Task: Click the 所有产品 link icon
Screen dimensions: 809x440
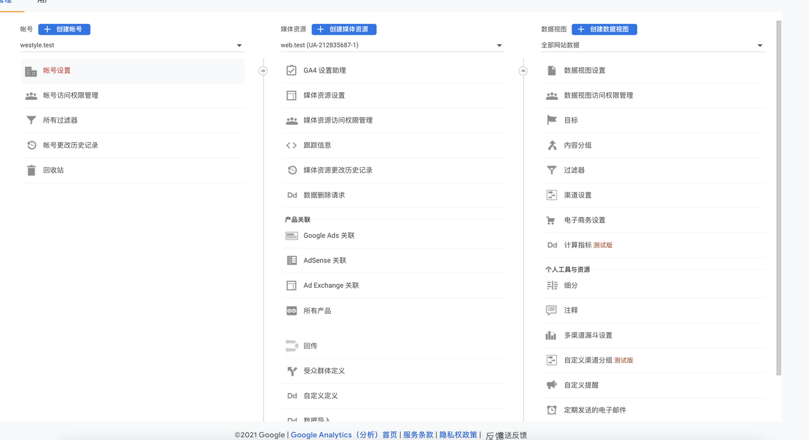Action: [291, 311]
